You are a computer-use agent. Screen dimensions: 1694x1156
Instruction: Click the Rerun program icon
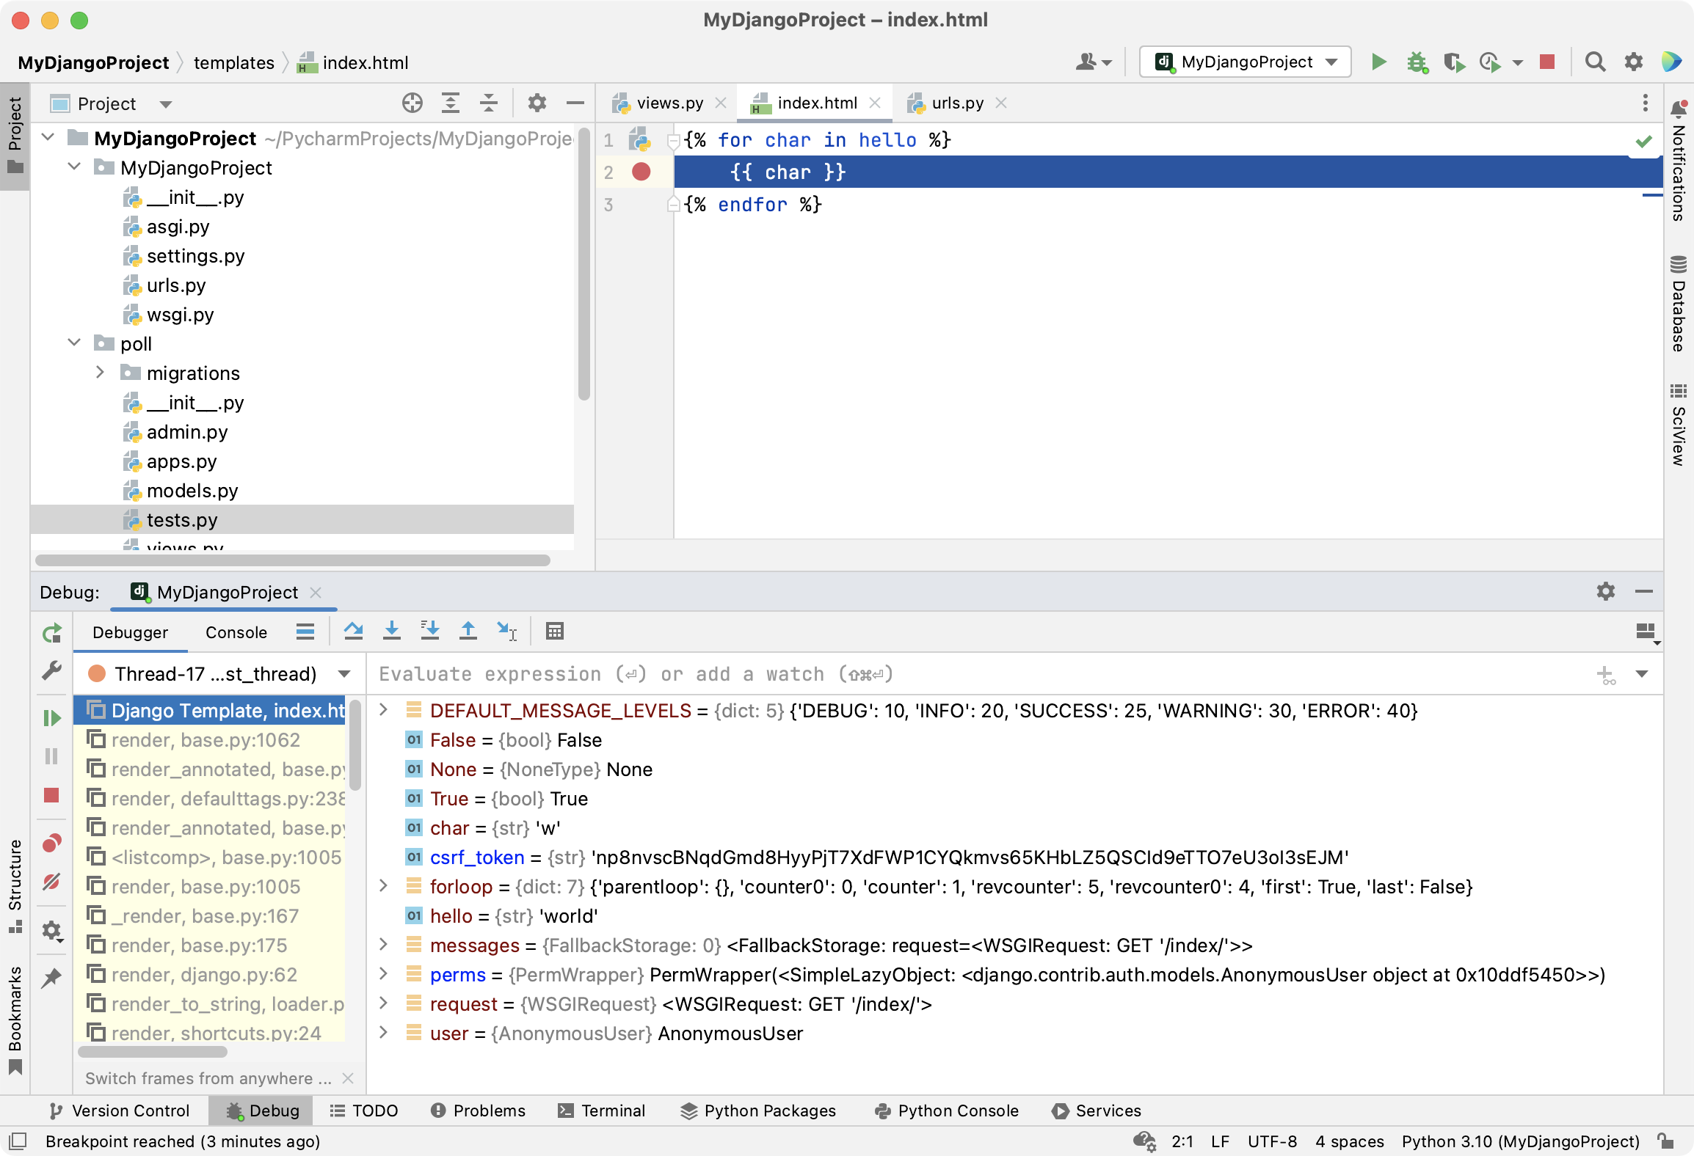(53, 632)
